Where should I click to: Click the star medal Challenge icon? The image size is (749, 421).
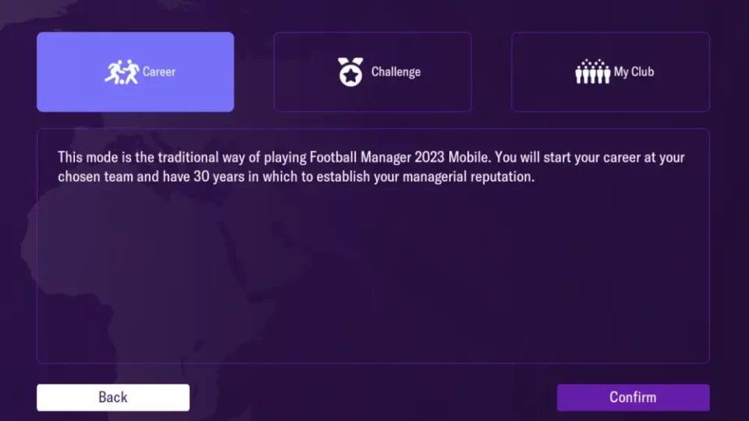[350, 72]
